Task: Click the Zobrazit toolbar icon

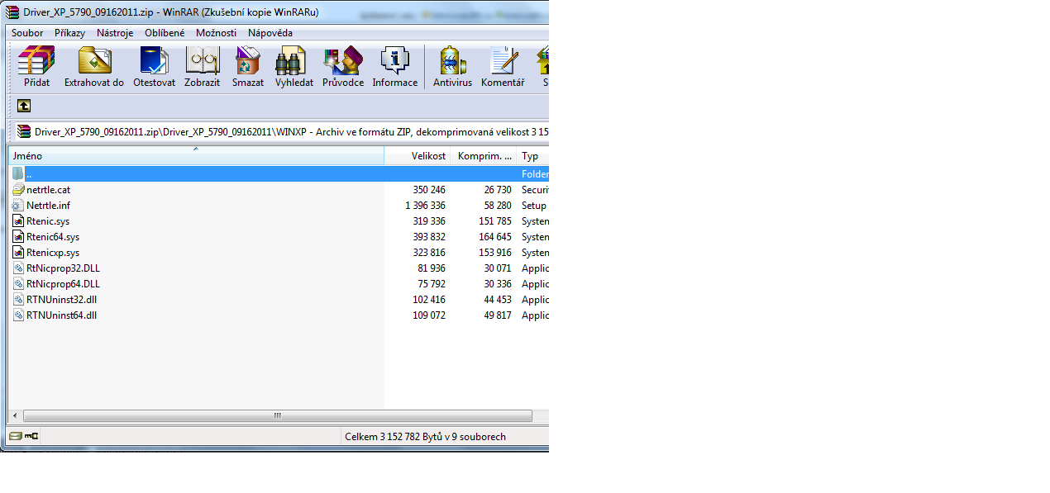Action: click(x=202, y=61)
